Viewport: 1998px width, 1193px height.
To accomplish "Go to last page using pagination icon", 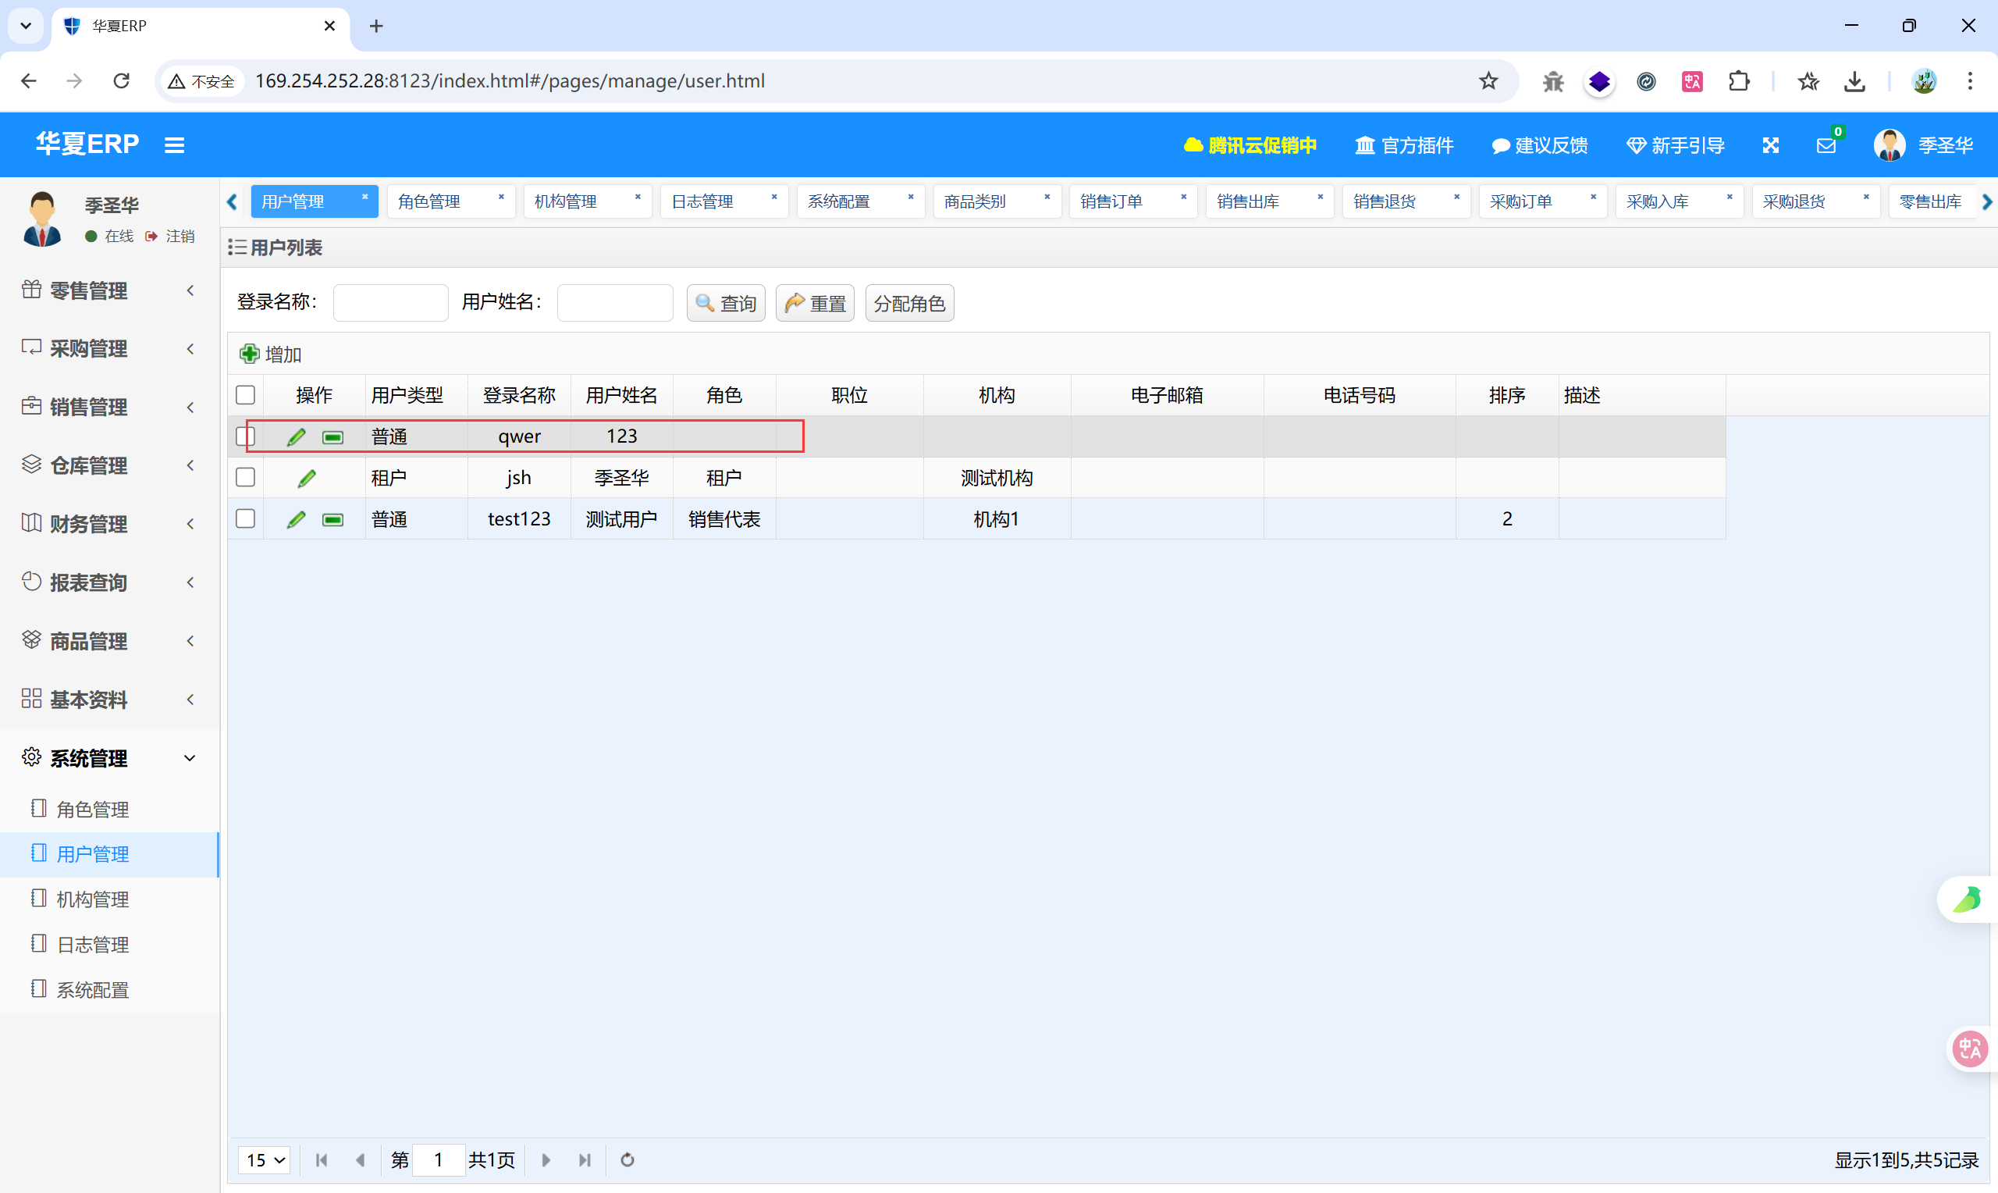I will pos(584,1160).
